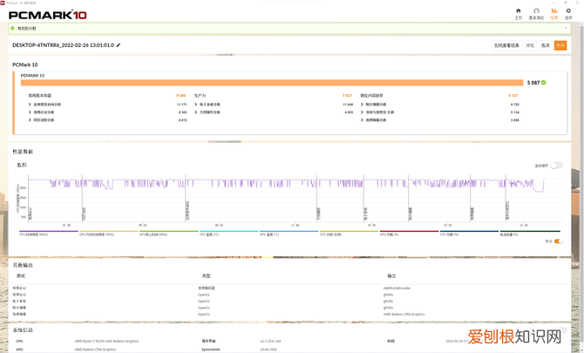Toggle the markers switch below the chart

pos(558,241)
